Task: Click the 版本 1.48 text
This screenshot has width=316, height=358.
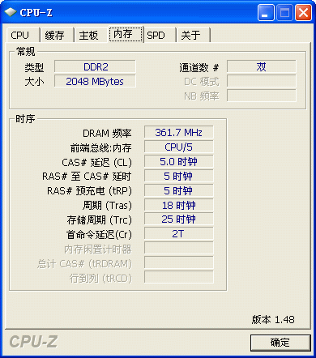Action: pyautogui.click(x=273, y=320)
